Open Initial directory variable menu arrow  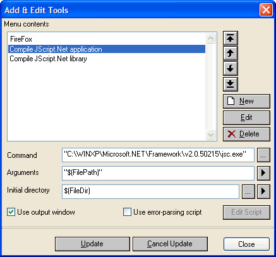[263, 191]
